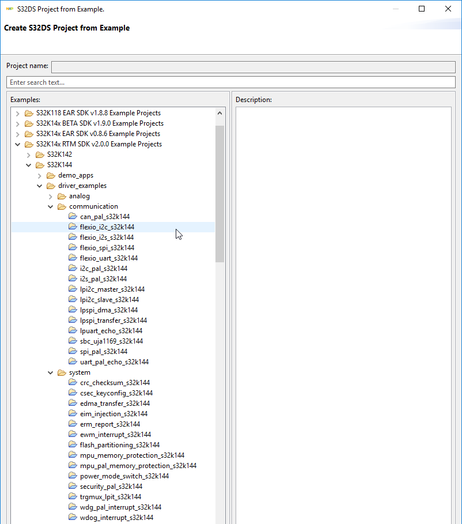This screenshot has height=524, width=462.
Task: Expand S32K118 EAR SDK v1.8.8 Example Projects
Action: tap(18, 114)
